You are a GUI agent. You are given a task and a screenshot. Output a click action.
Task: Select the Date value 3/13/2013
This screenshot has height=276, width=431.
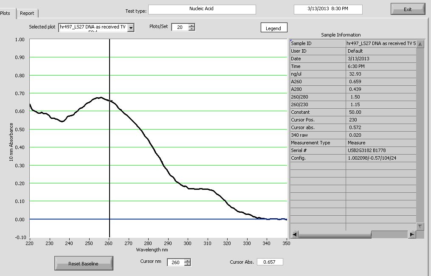(x=381, y=59)
